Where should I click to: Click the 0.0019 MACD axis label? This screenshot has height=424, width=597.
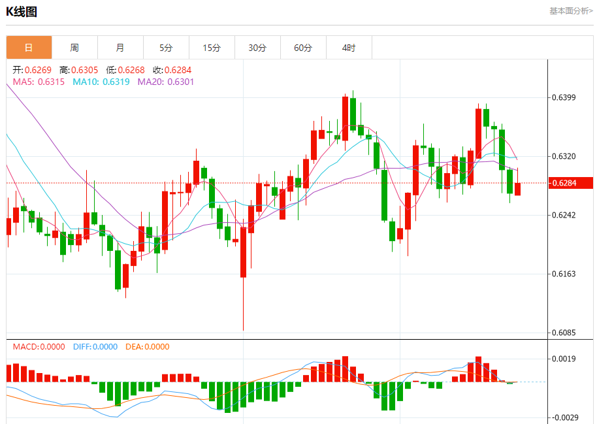click(x=564, y=359)
